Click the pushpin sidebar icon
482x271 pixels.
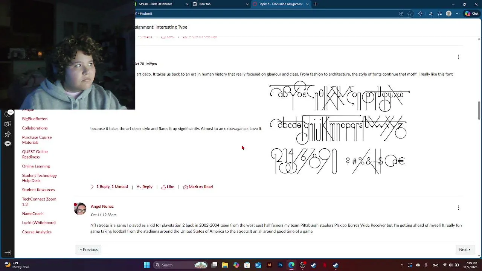pos(8,134)
